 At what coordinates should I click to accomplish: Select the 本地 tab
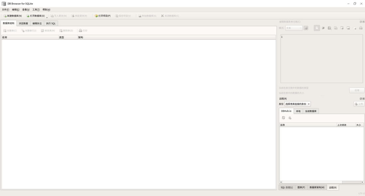pyautogui.click(x=298, y=111)
